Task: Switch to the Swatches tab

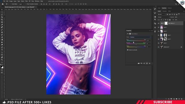Action: [164, 8]
